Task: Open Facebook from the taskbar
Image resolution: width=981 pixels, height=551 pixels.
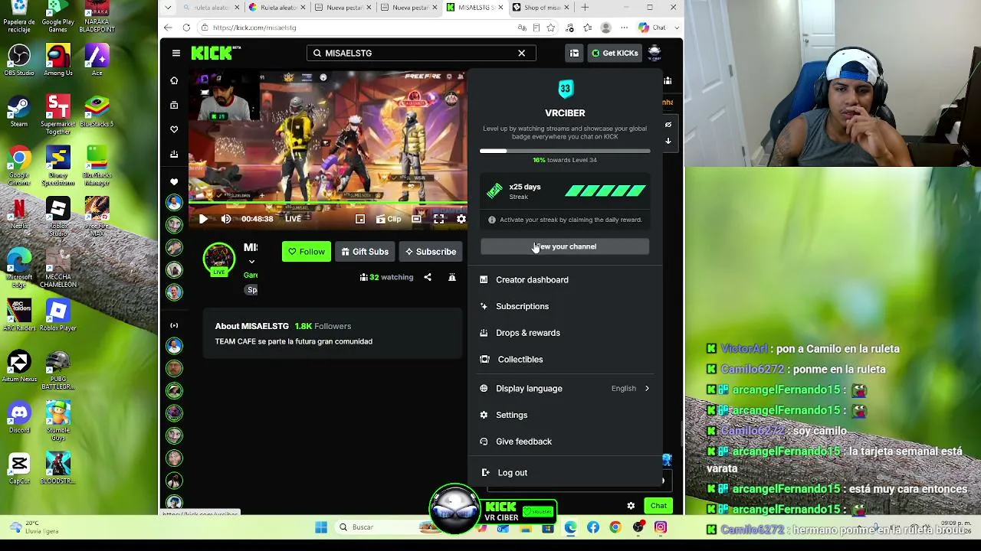Action: pyautogui.click(x=593, y=527)
